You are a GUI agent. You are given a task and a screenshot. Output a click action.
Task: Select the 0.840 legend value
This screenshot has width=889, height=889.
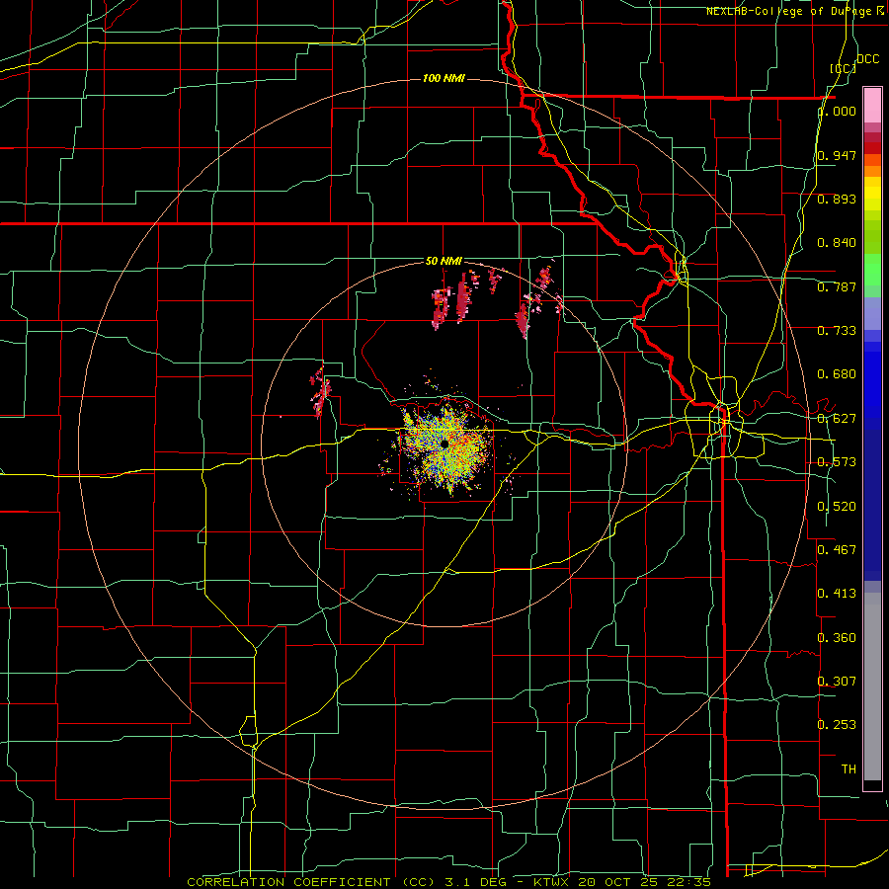(x=837, y=243)
